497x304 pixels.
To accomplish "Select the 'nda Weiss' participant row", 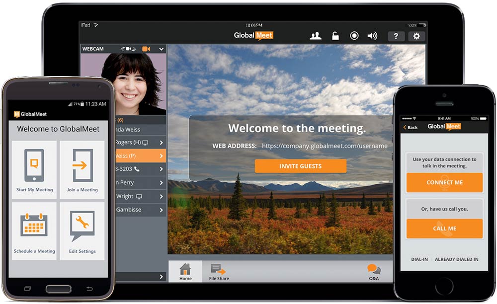I will click(141, 130).
